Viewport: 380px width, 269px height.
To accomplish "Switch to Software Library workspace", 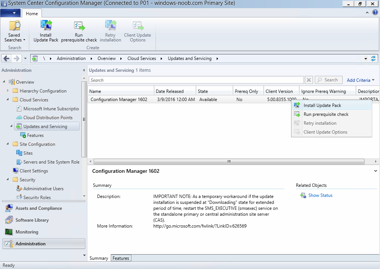I will click(x=44, y=220).
